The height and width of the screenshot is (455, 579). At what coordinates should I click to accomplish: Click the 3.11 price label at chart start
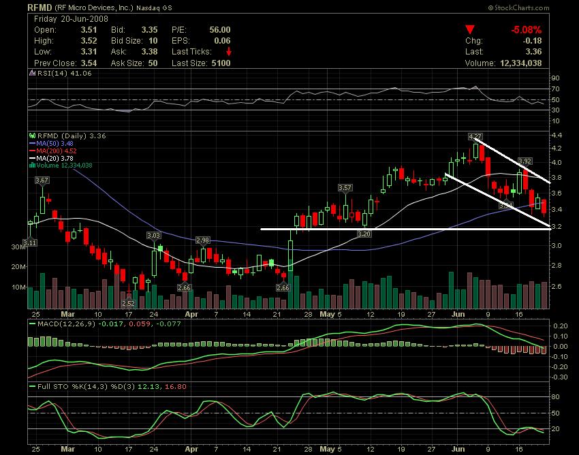pos(30,242)
